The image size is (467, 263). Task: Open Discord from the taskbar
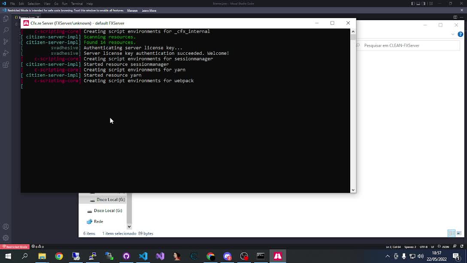(x=227, y=256)
